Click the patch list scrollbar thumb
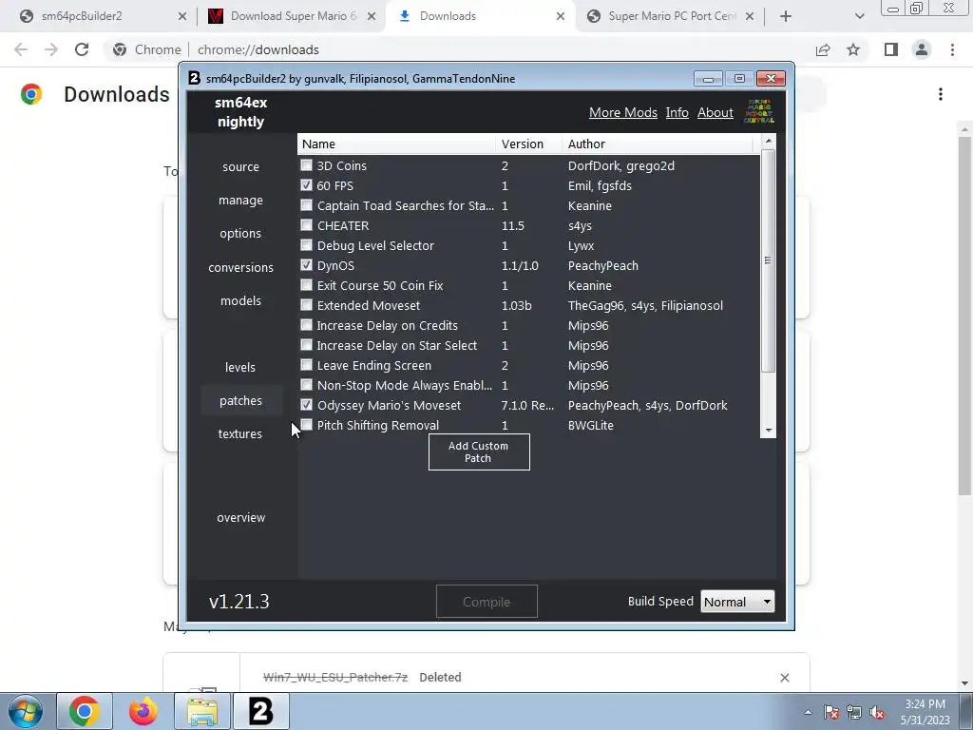Screen dimensions: 973x730 coord(768,260)
